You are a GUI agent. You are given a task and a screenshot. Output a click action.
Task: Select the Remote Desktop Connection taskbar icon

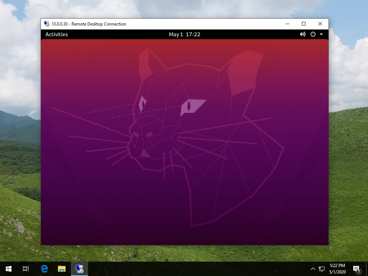pyautogui.click(x=79, y=268)
